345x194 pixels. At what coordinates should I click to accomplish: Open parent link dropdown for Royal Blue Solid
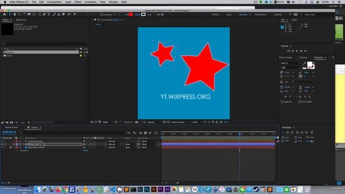[149, 147]
